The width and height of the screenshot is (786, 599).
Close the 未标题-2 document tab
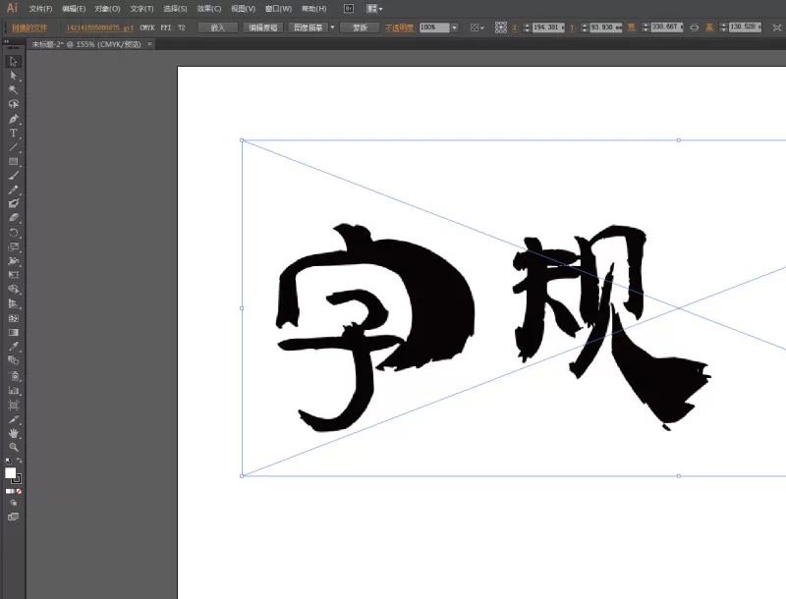(x=150, y=44)
